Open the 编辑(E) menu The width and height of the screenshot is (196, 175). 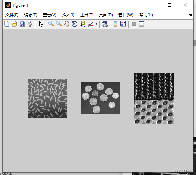(x=31, y=15)
